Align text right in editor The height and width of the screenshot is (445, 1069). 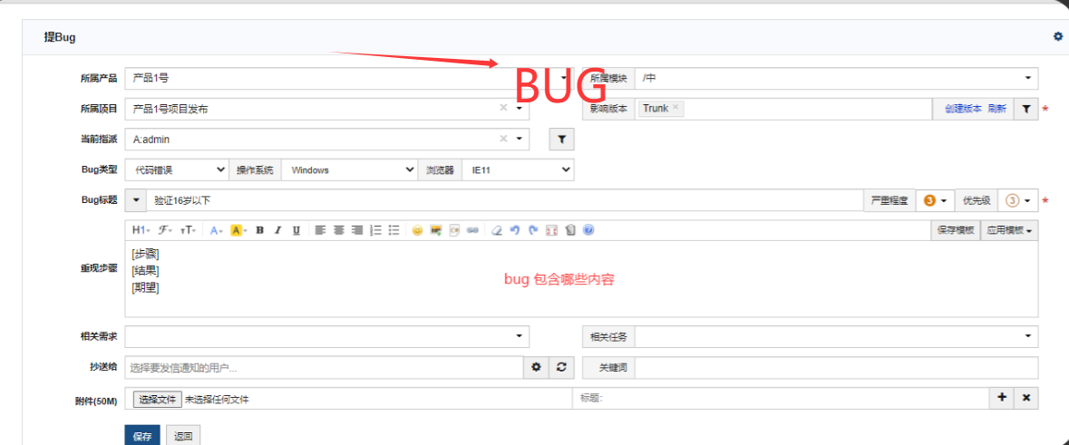[x=356, y=230]
